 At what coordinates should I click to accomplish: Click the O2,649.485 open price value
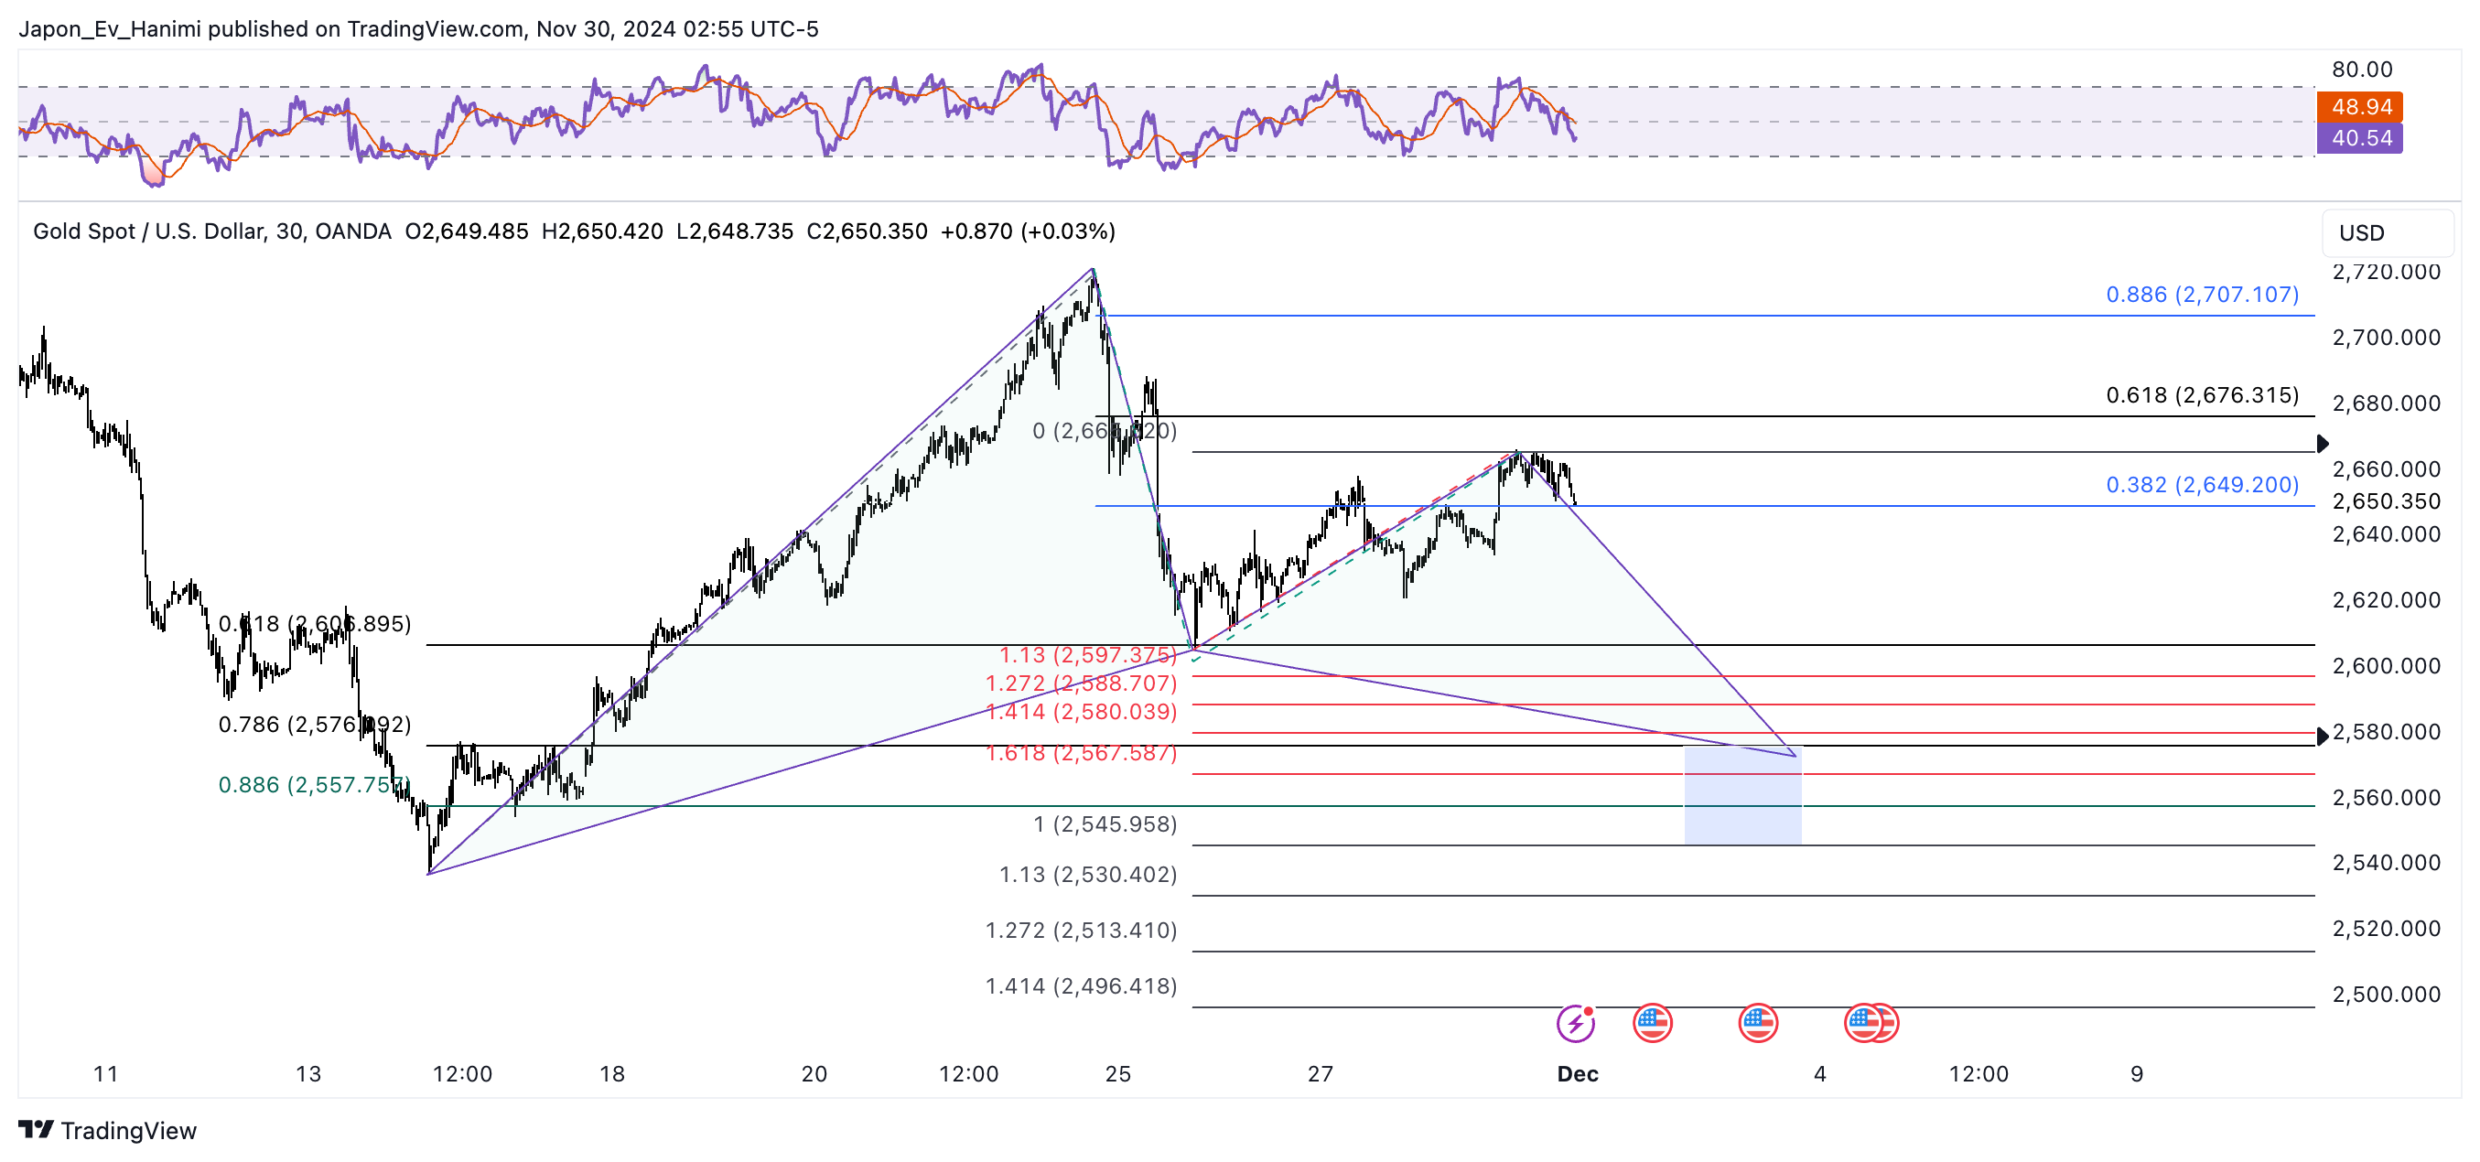point(467,231)
